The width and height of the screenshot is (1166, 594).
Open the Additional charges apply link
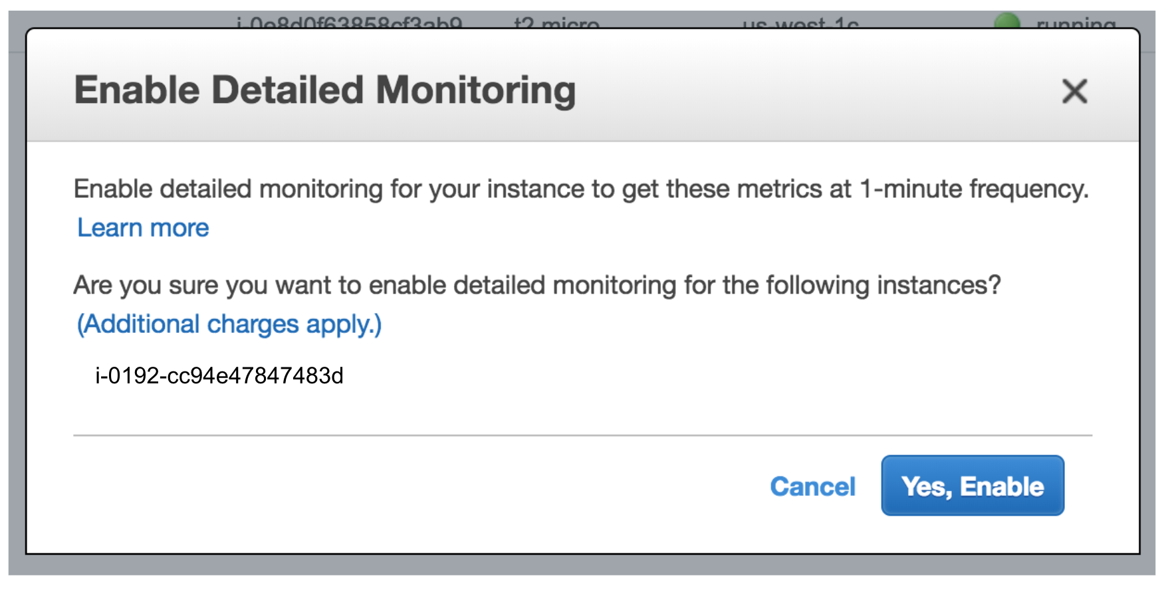(229, 325)
